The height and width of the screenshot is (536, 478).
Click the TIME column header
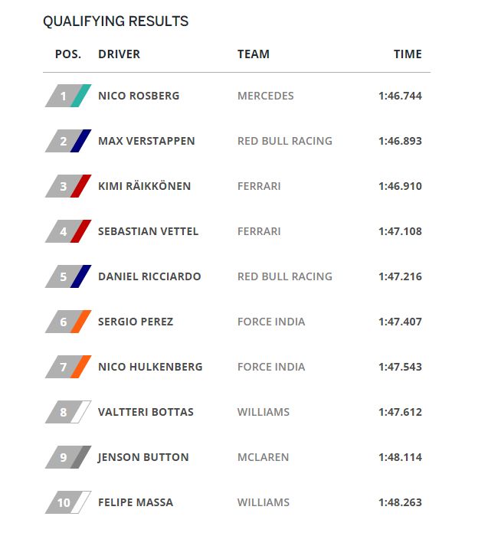408,54
